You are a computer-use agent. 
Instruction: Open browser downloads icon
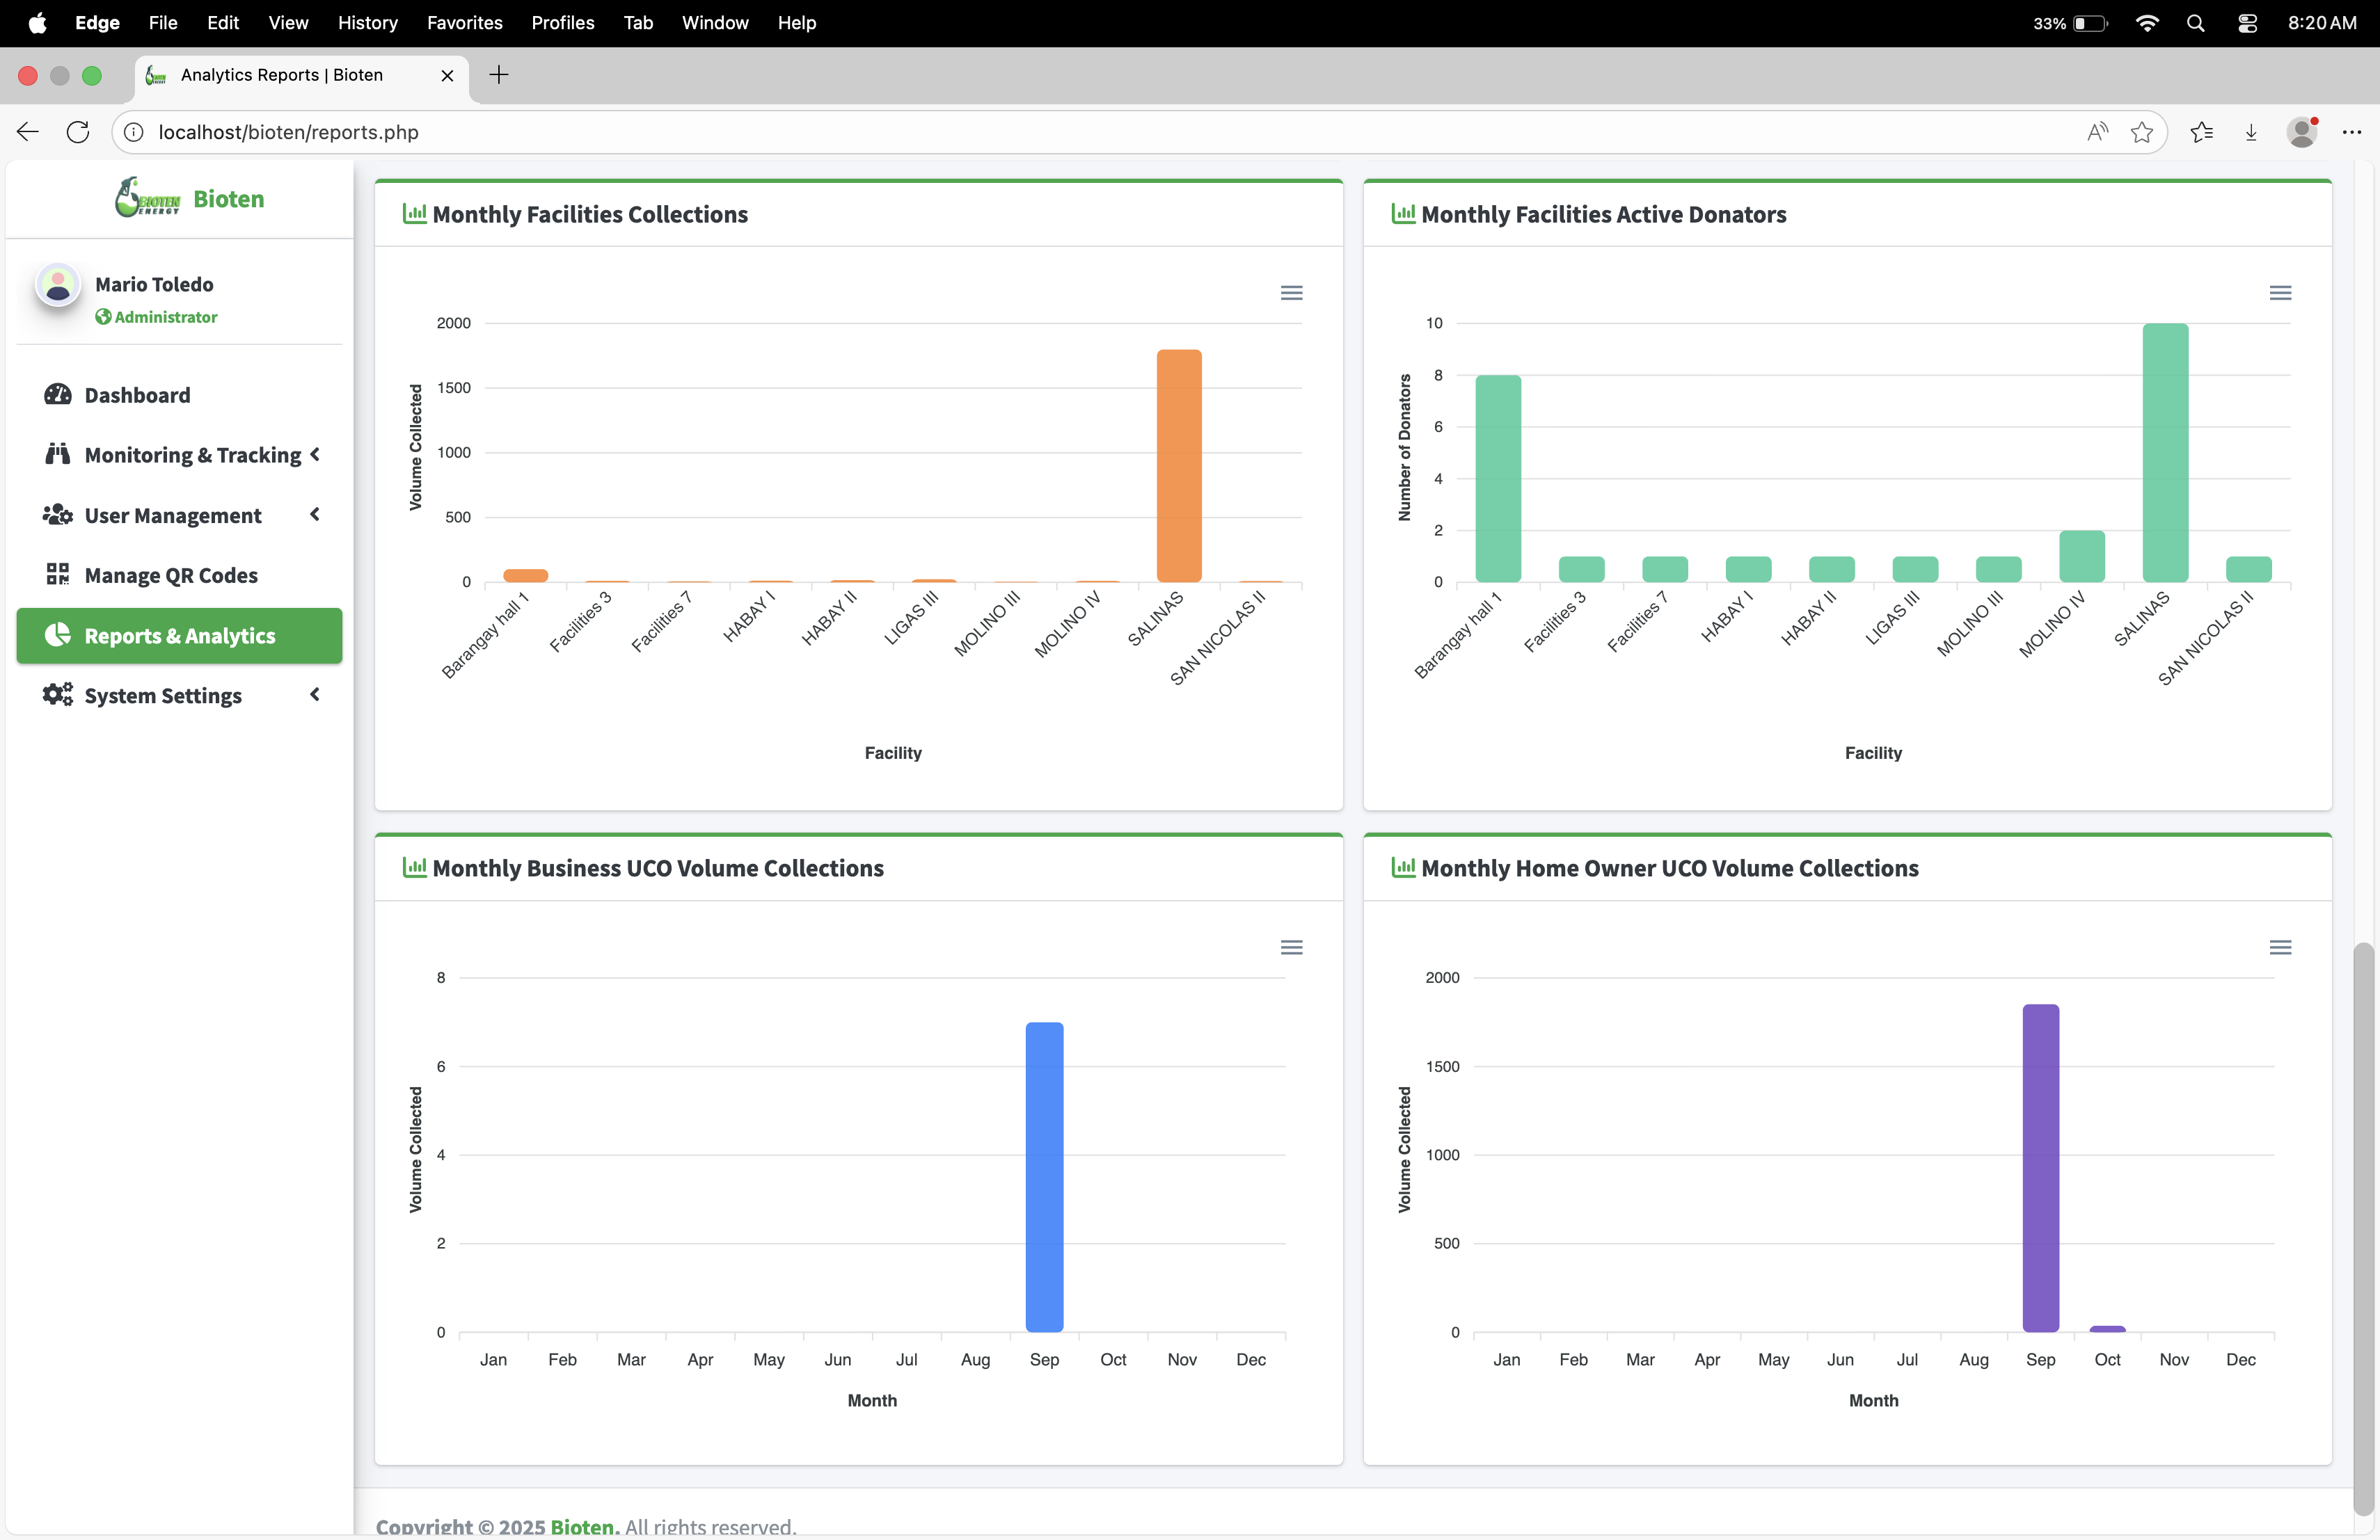[x=2251, y=132]
